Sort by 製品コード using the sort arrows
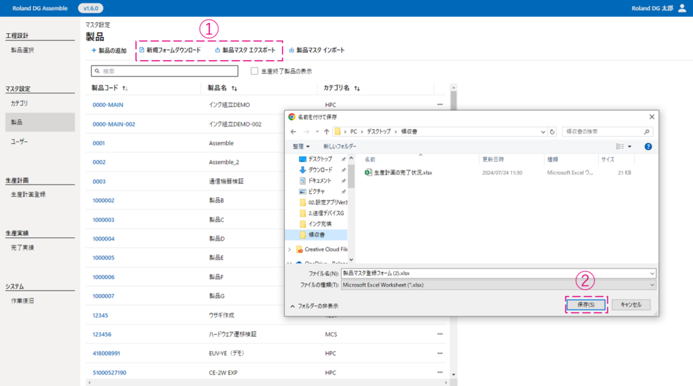Screen dimensions: 693x386 [x=125, y=89]
